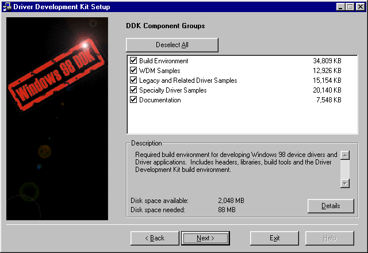Click the Deselect All button
This screenshot has height=253, width=368.
click(x=172, y=45)
